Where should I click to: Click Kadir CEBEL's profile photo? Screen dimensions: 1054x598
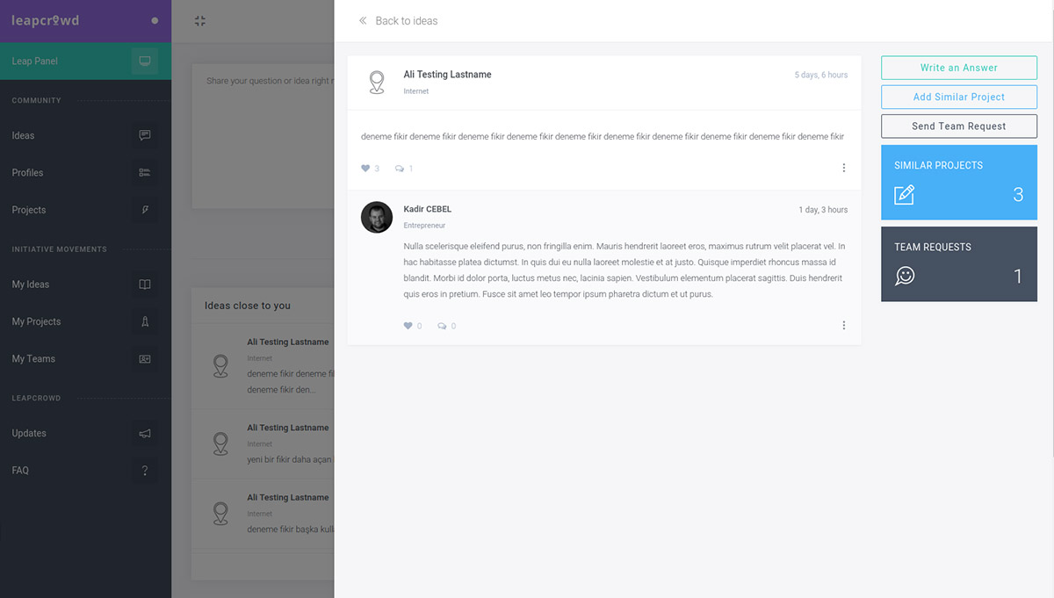(x=377, y=217)
